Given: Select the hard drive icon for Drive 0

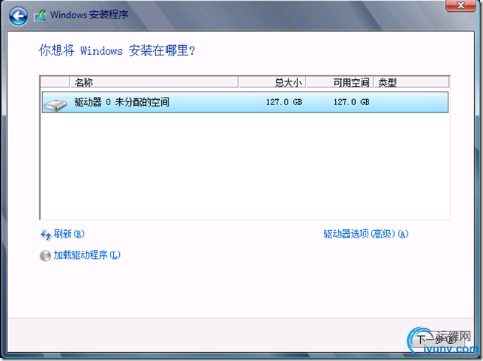Looking at the screenshot, I should [55, 105].
